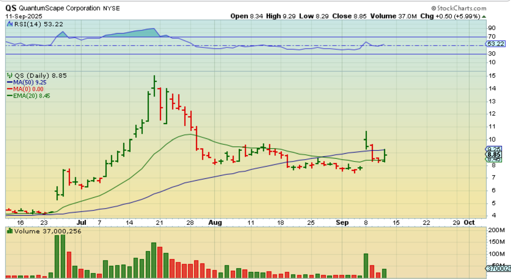Screen dimensions: 511x279
Task: Click the price bar icon beside QS (Daily)
Action: pyautogui.click(x=10, y=76)
